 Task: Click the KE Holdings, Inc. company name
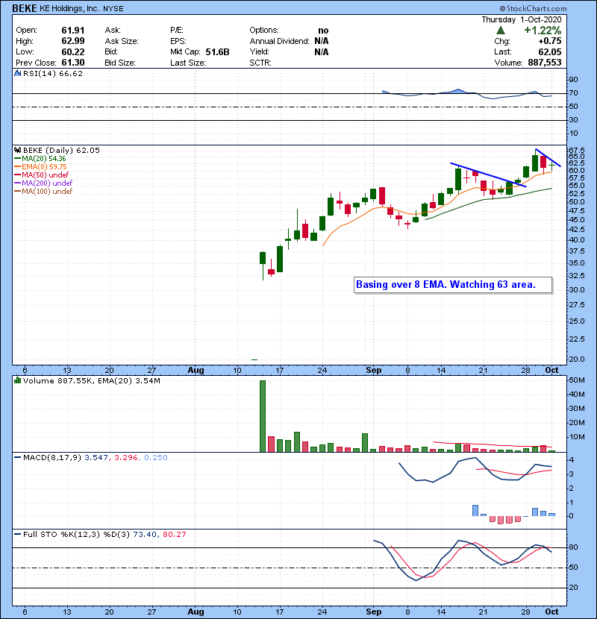(69, 8)
